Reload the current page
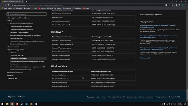The height and width of the screenshot is (106, 188). (x=9, y=5)
